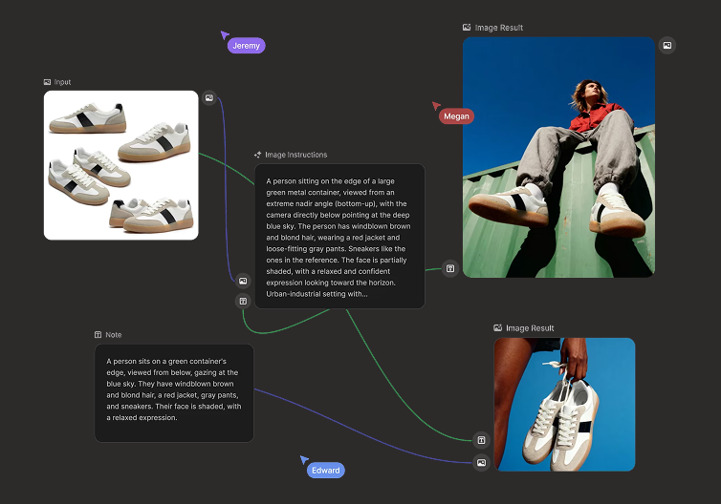Screen dimensions: 721x504
Task: Click the image input port of lower Image Result
Action: 481,463
